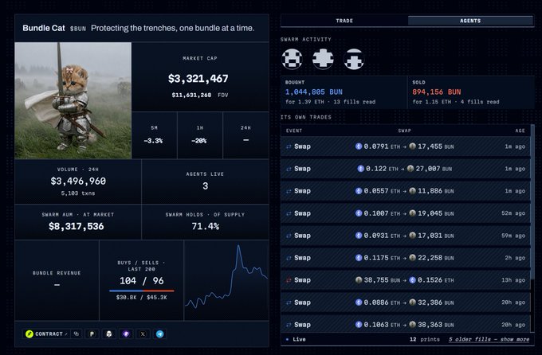Viewport: 542px width, 355px height.
Task: Click the Bundle Cat title
Action: click(44, 29)
